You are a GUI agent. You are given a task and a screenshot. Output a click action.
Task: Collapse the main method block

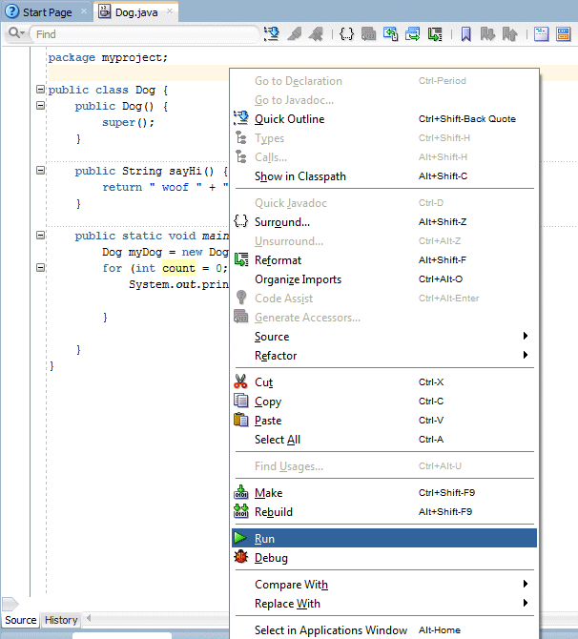(40, 236)
